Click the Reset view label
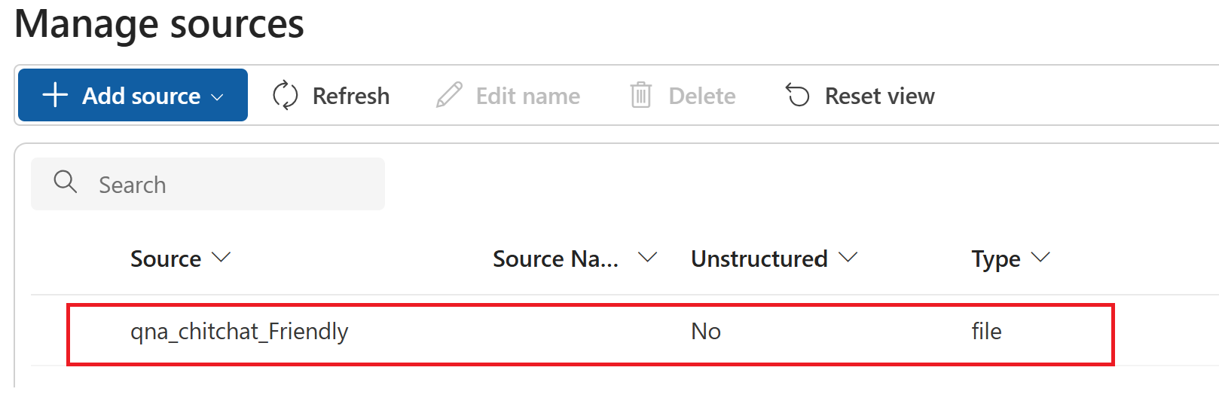This screenshot has height=401, width=1219. point(879,96)
